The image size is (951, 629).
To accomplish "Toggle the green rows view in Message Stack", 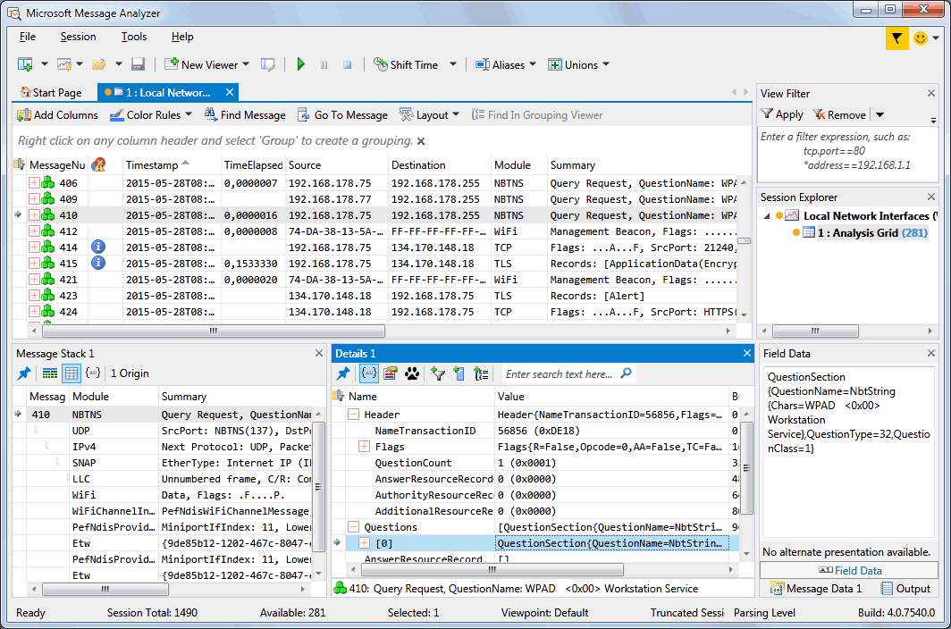I will pyautogui.click(x=50, y=373).
